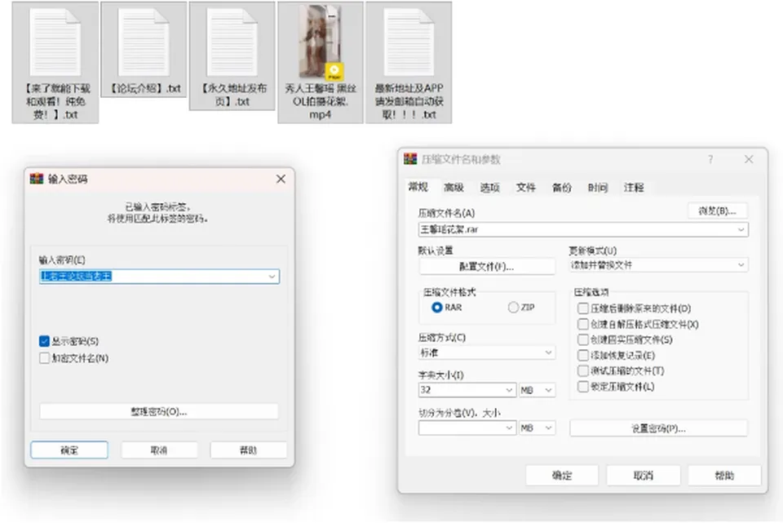Check 创建固实压缩文件(S)
The width and height of the screenshot is (783, 523).
(x=582, y=339)
